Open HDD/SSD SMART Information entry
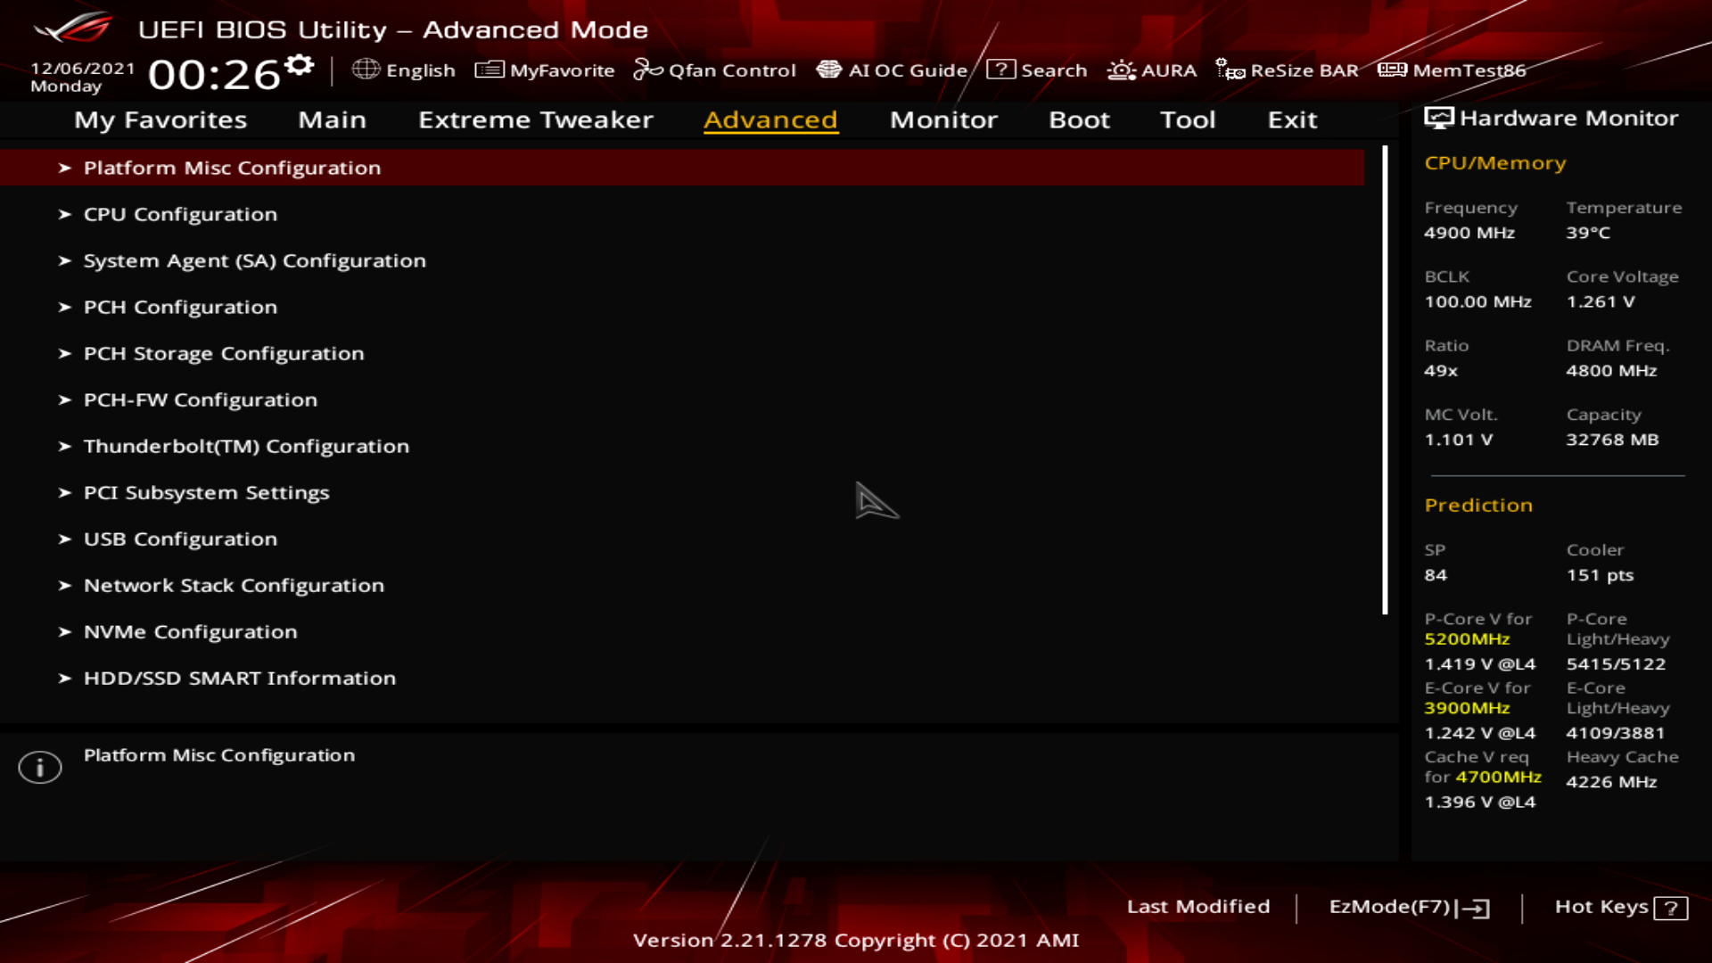 239,678
